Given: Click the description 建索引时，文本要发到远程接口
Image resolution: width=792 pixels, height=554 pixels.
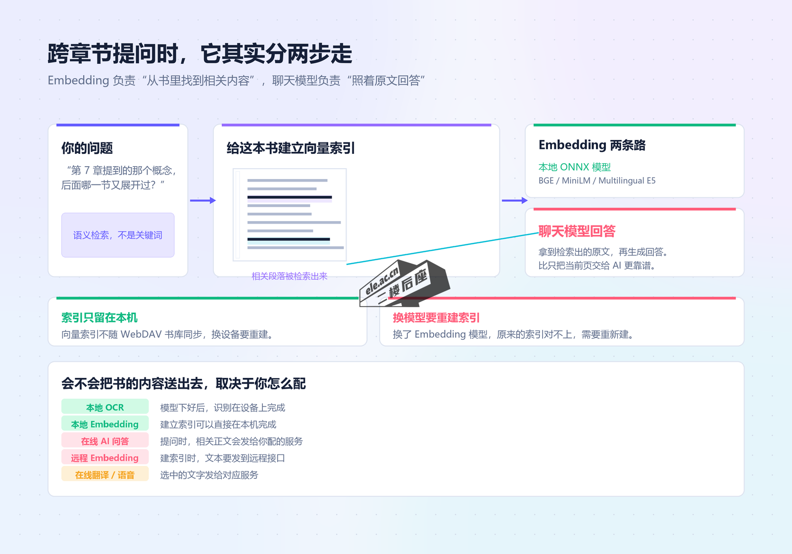Looking at the screenshot, I should 223,458.
